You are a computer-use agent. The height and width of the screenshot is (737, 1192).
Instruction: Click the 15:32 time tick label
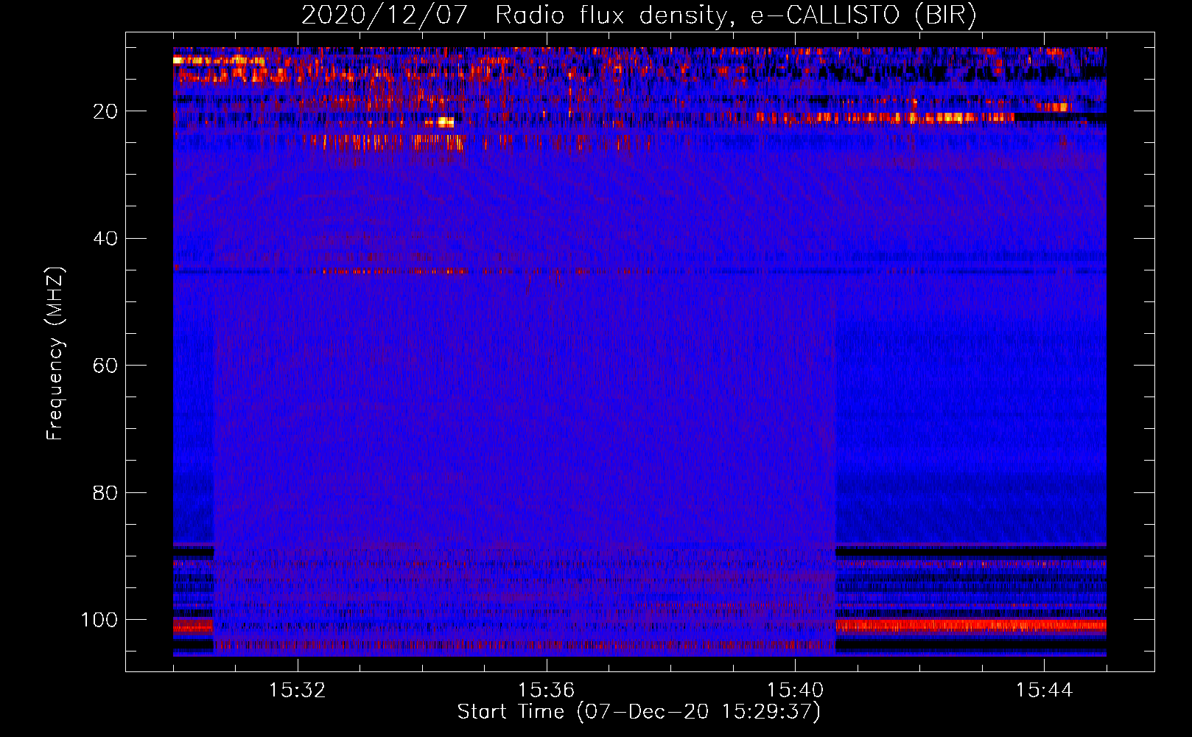297,691
